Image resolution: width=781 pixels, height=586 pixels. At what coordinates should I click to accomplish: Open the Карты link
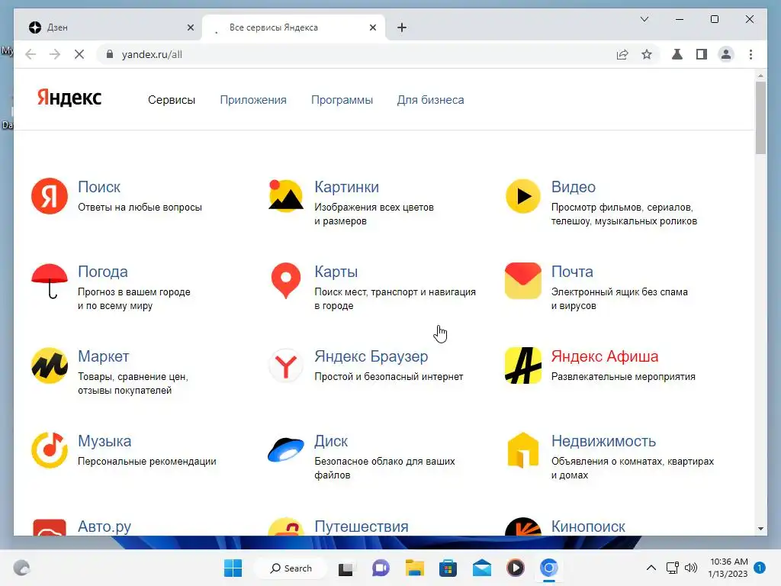click(336, 272)
